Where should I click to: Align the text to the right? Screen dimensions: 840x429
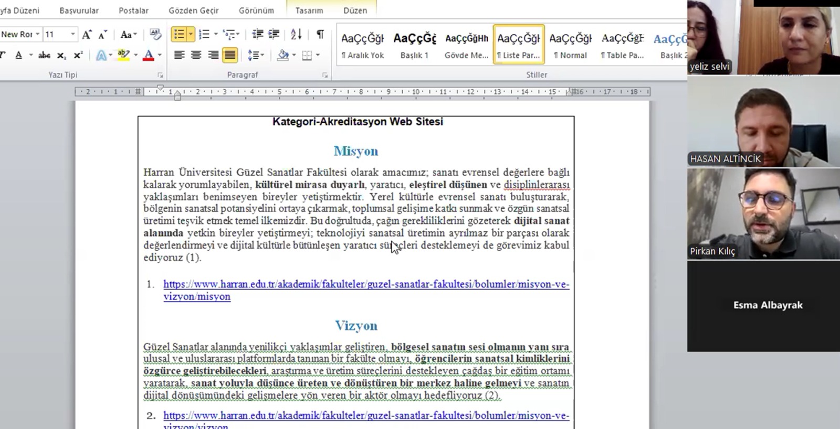213,55
